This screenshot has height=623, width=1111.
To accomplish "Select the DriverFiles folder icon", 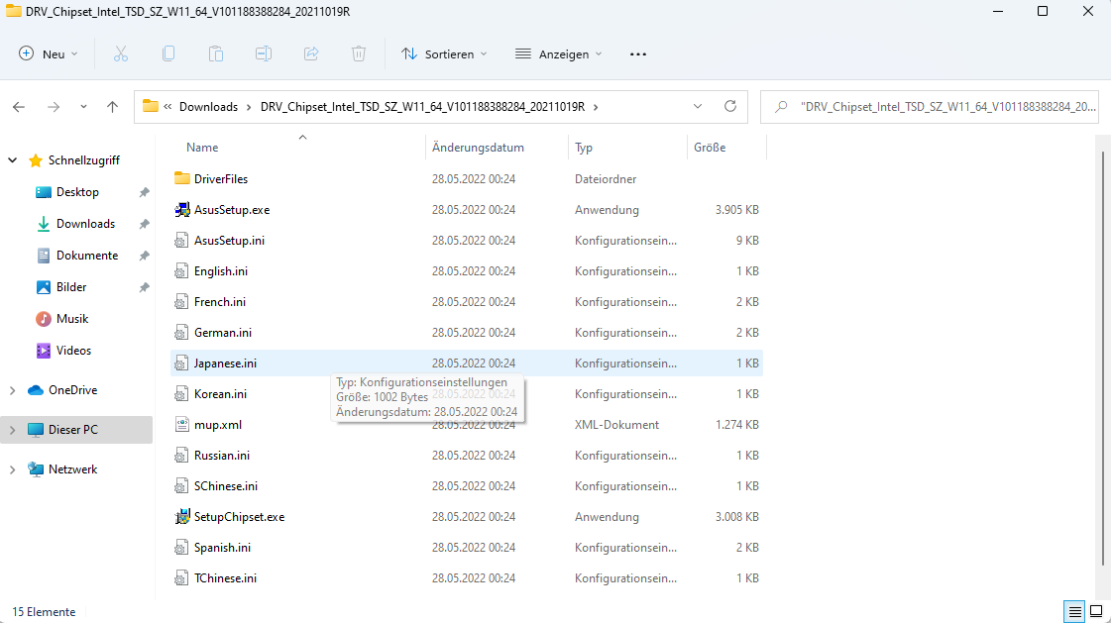I will 182,178.
